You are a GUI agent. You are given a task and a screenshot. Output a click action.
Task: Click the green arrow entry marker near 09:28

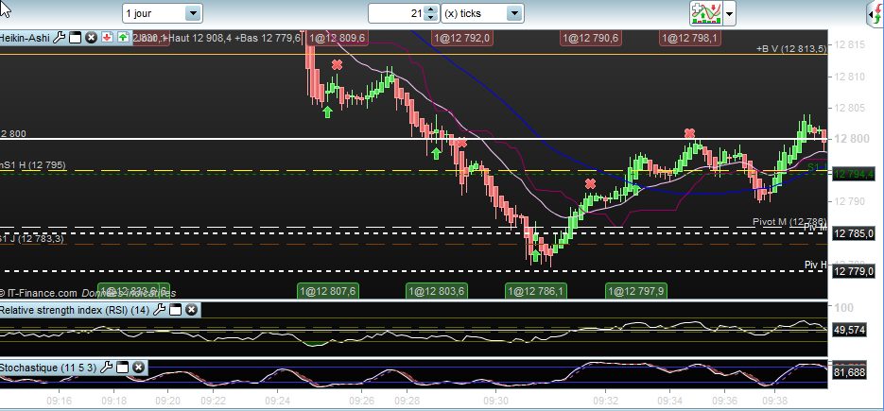(436, 153)
